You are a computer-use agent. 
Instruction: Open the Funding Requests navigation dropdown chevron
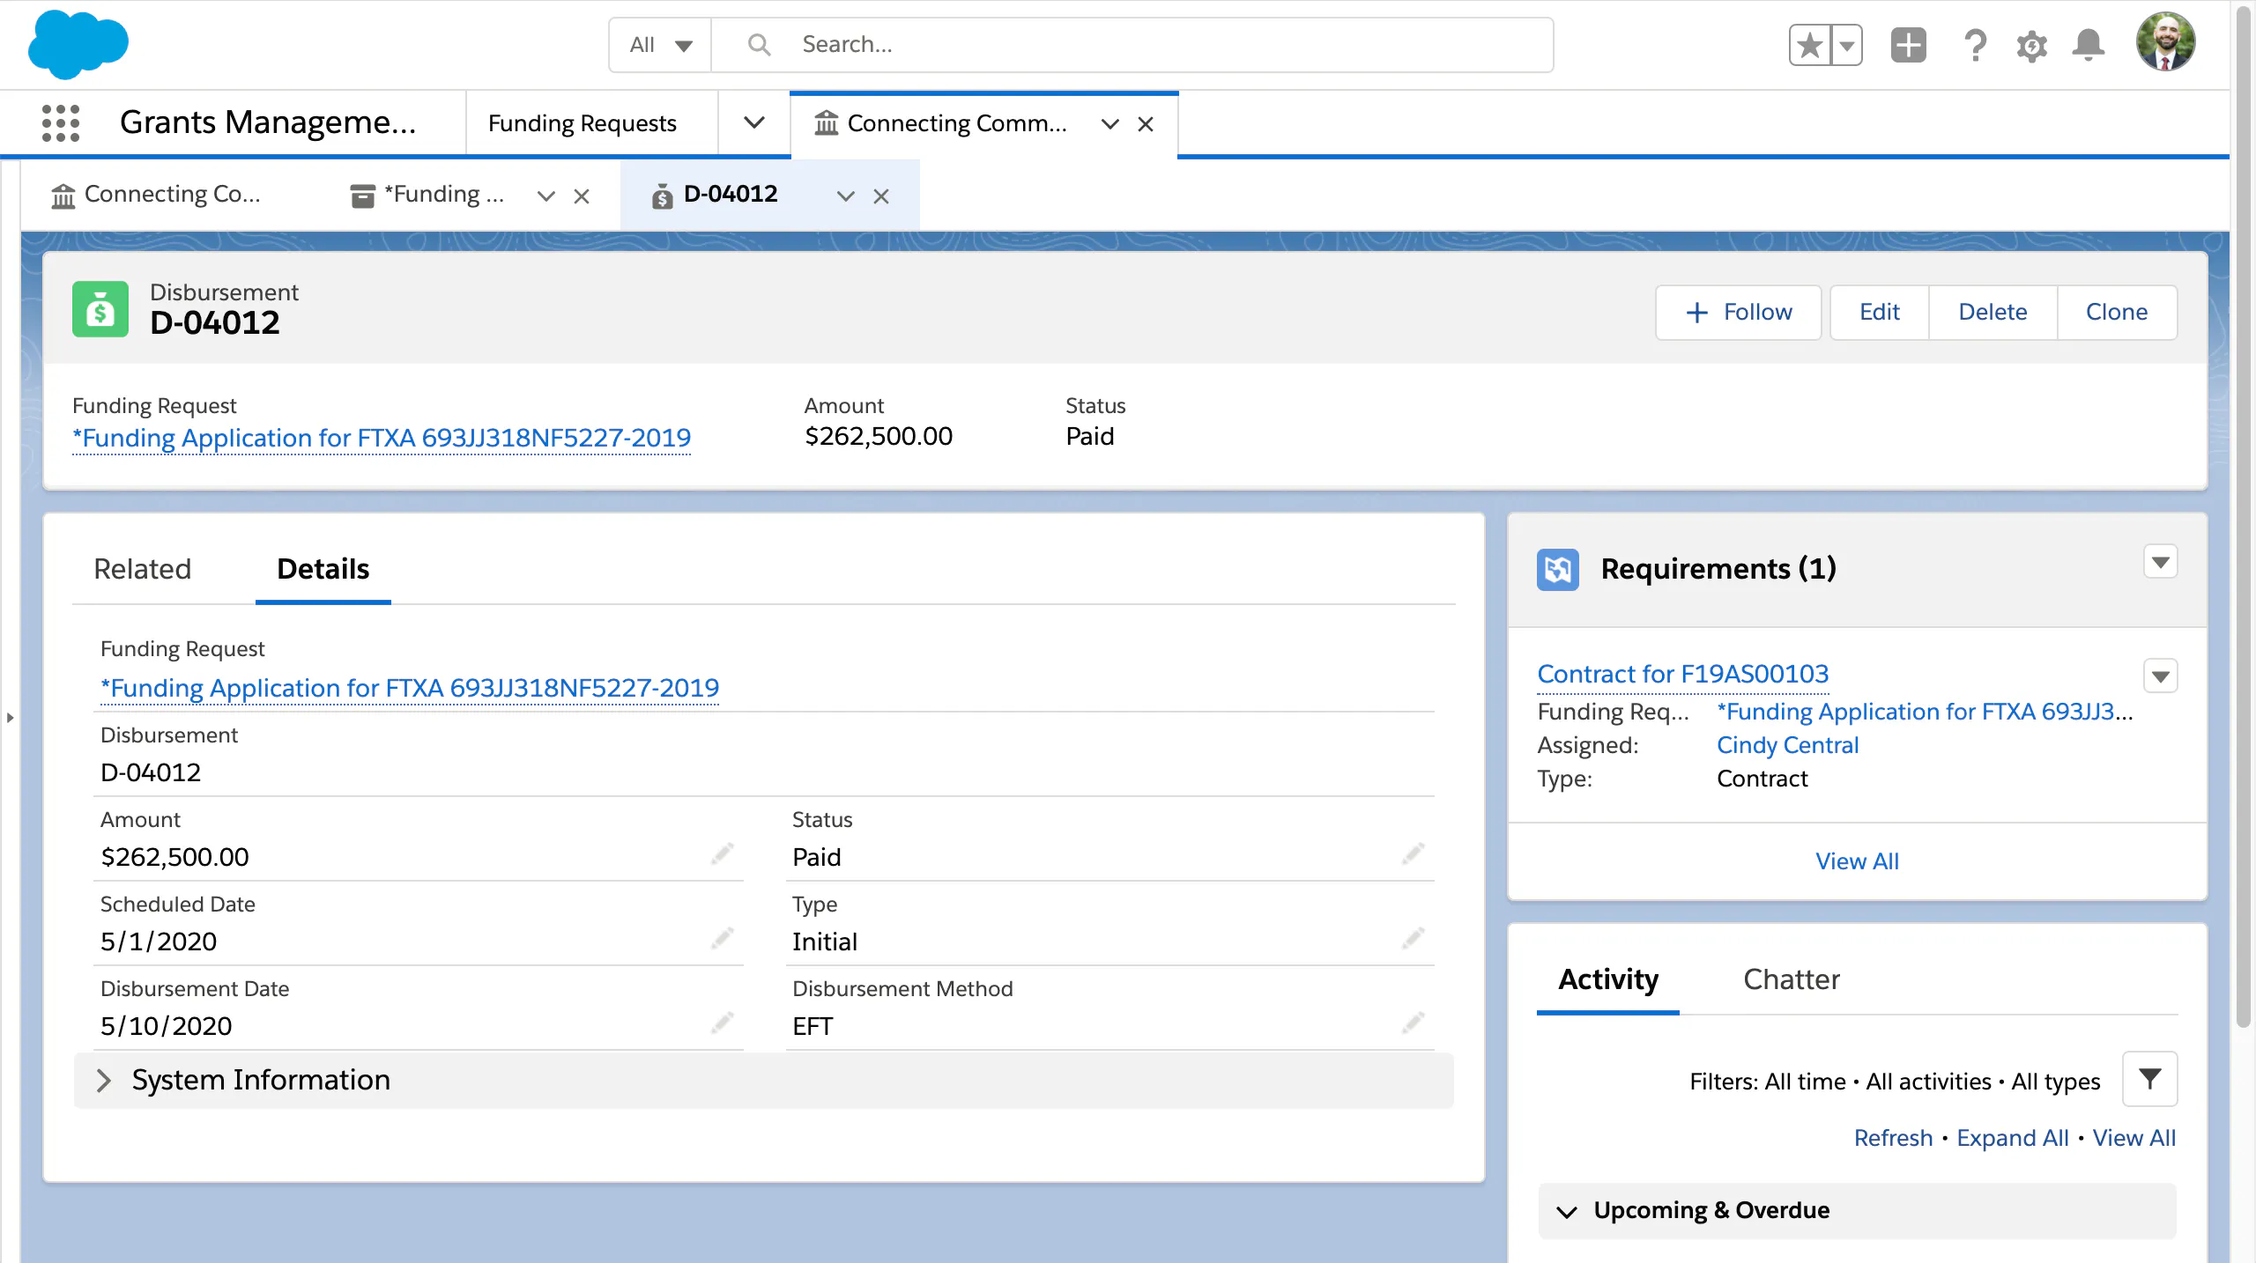[x=753, y=122]
